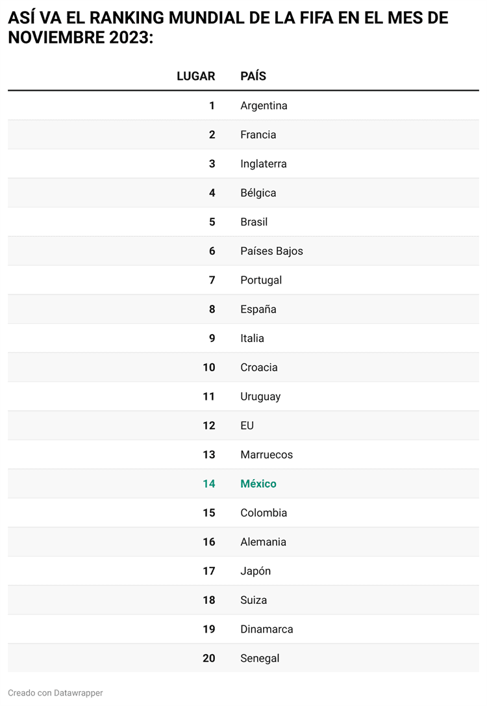487x706 pixels.
Task: Select the Países Bajos entry
Action: click(271, 251)
